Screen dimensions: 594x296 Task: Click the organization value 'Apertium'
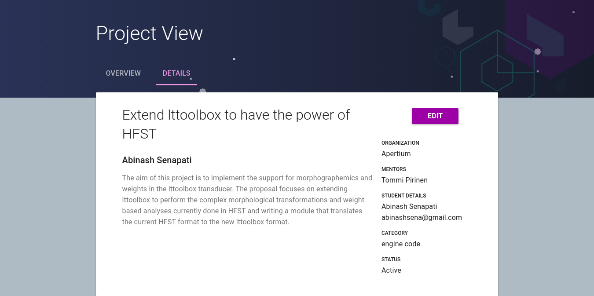(x=396, y=153)
